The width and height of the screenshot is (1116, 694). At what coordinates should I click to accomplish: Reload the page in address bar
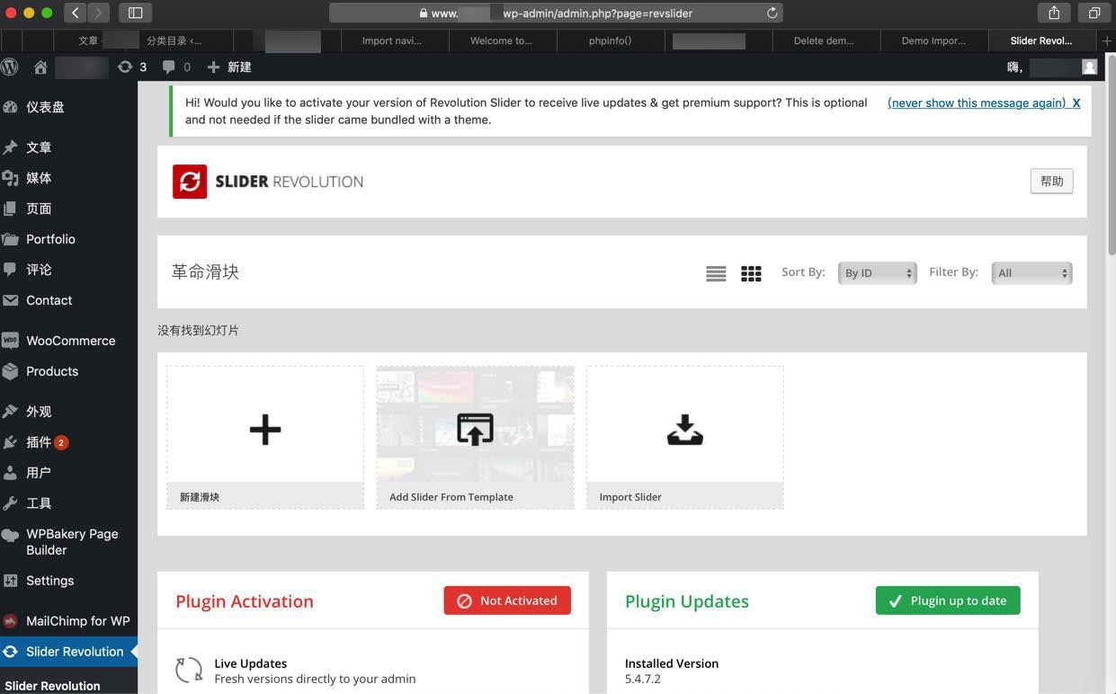(772, 13)
